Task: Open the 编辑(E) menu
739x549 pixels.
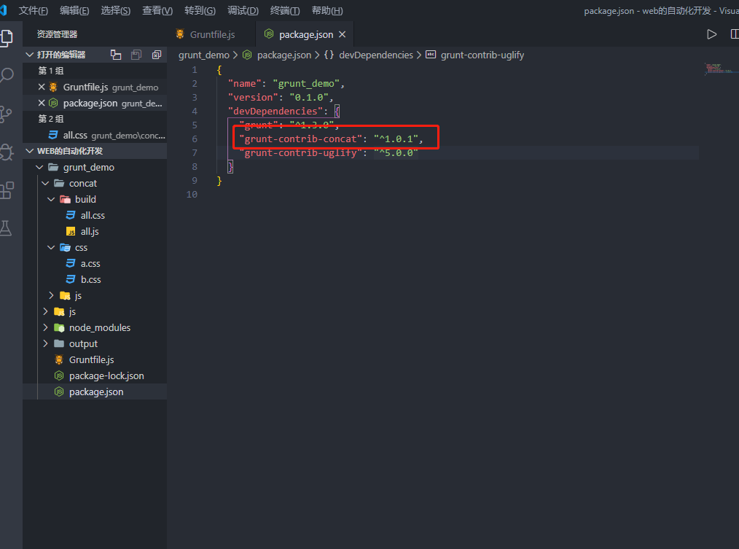Action: pyautogui.click(x=74, y=10)
